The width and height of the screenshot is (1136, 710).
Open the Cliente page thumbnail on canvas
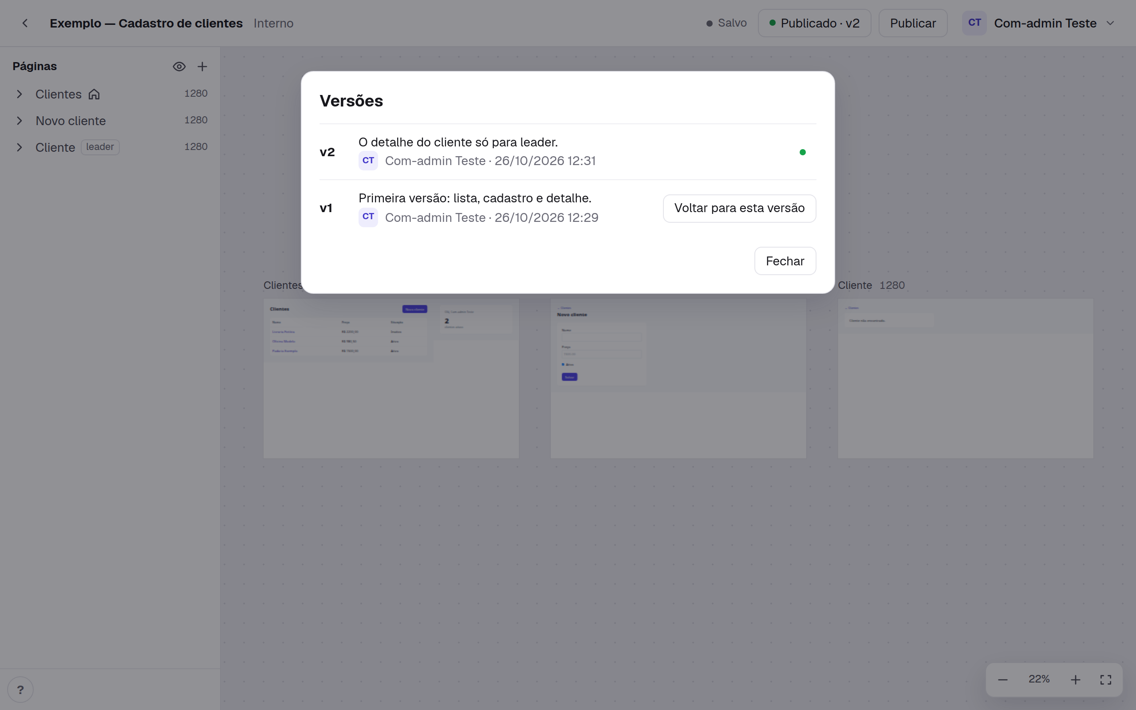[966, 379]
